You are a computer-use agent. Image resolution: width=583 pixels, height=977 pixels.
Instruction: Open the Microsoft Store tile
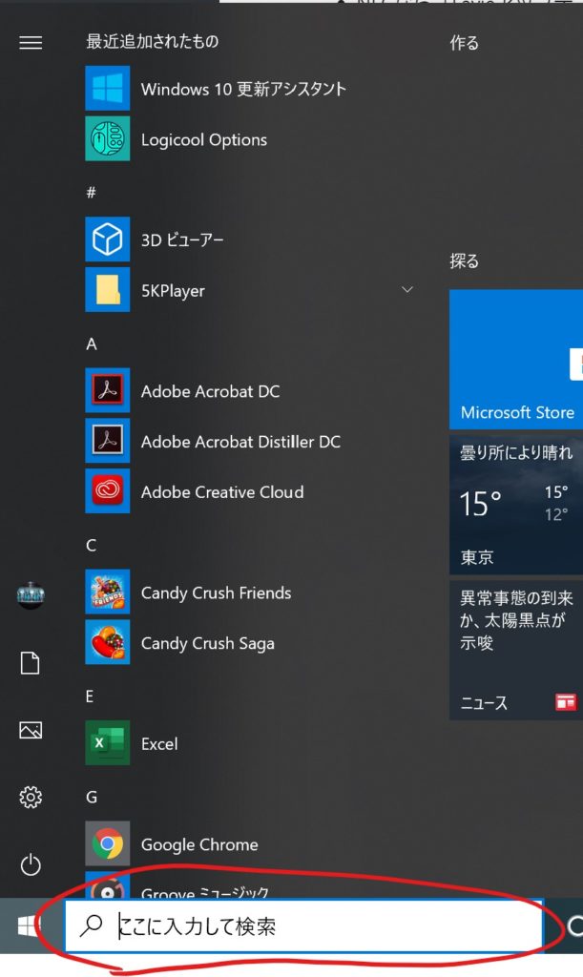[516, 360]
